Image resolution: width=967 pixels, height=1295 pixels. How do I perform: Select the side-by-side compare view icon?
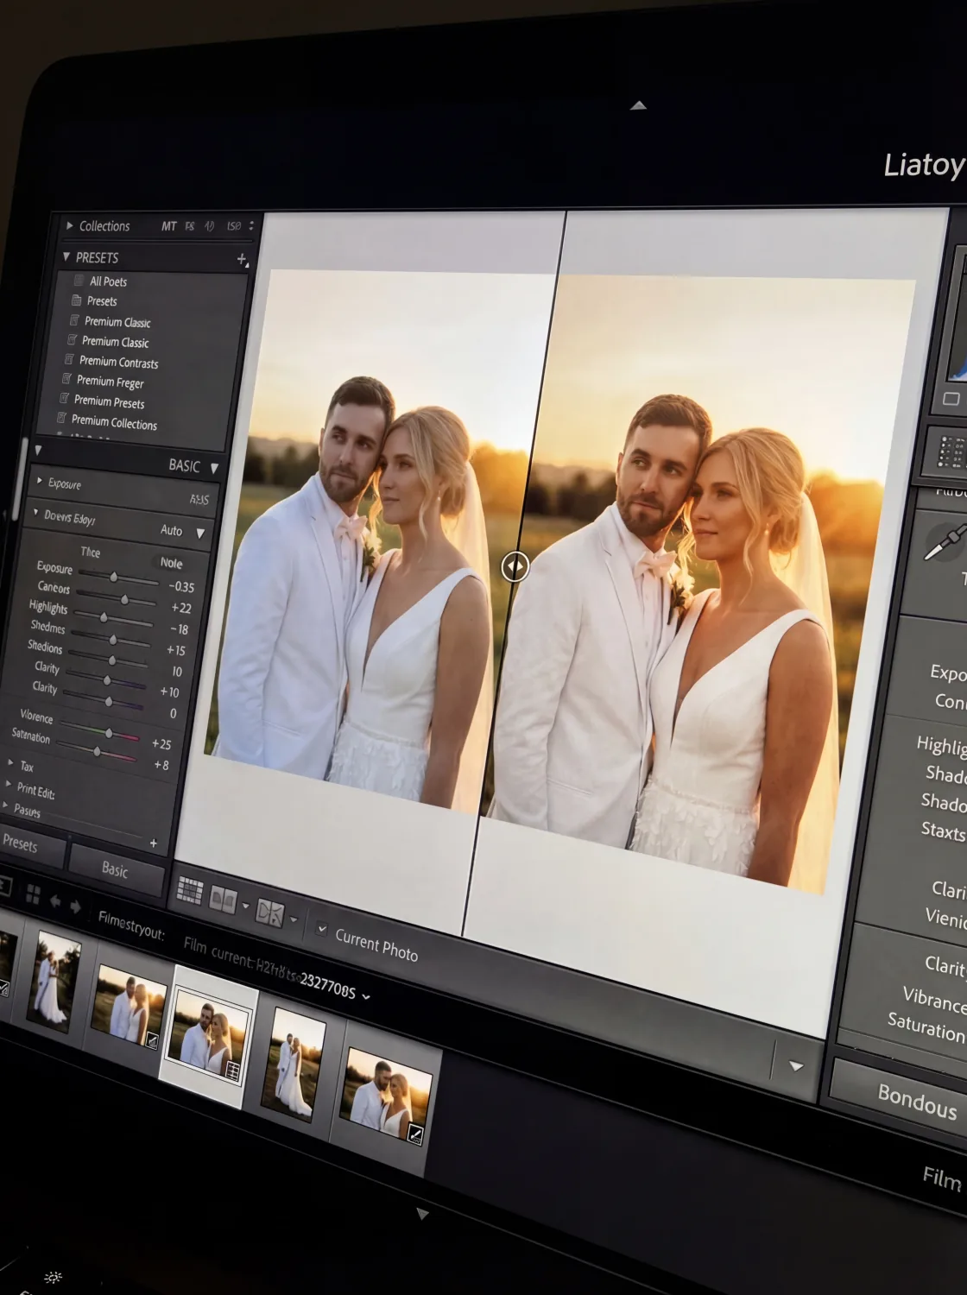(224, 896)
